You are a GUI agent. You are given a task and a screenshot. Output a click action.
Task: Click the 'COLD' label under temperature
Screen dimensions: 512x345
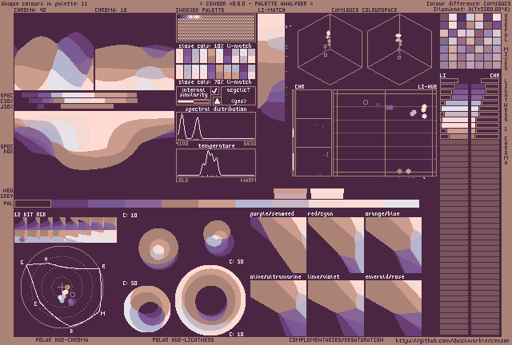pyautogui.click(x=182, y=180)
